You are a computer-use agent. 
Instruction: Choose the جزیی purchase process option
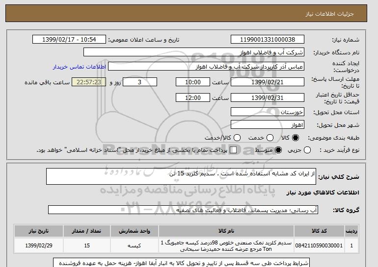[307, 150]
